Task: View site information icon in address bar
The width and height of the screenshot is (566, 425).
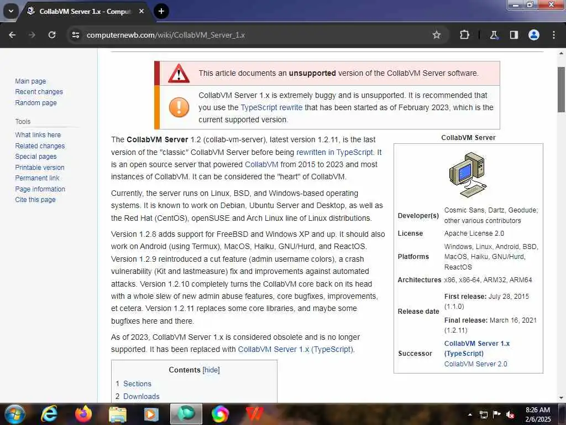Action: 75,35
